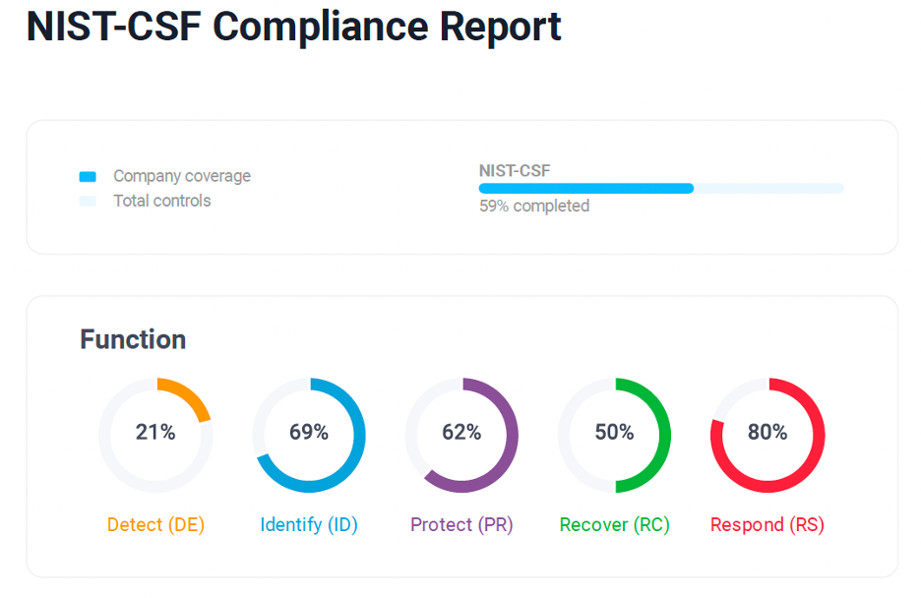The image size is (921, 598).
Task: Toggle visibility of the Identify chart via its label
Action: tap(309, 524)
